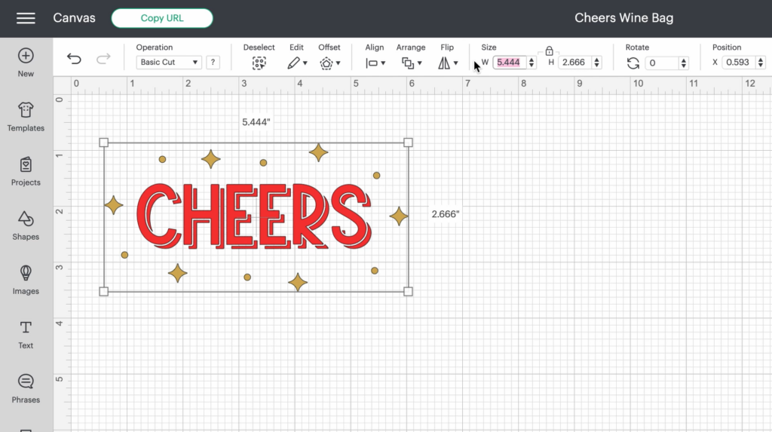Select the Text tool

[x=26, y=334]
